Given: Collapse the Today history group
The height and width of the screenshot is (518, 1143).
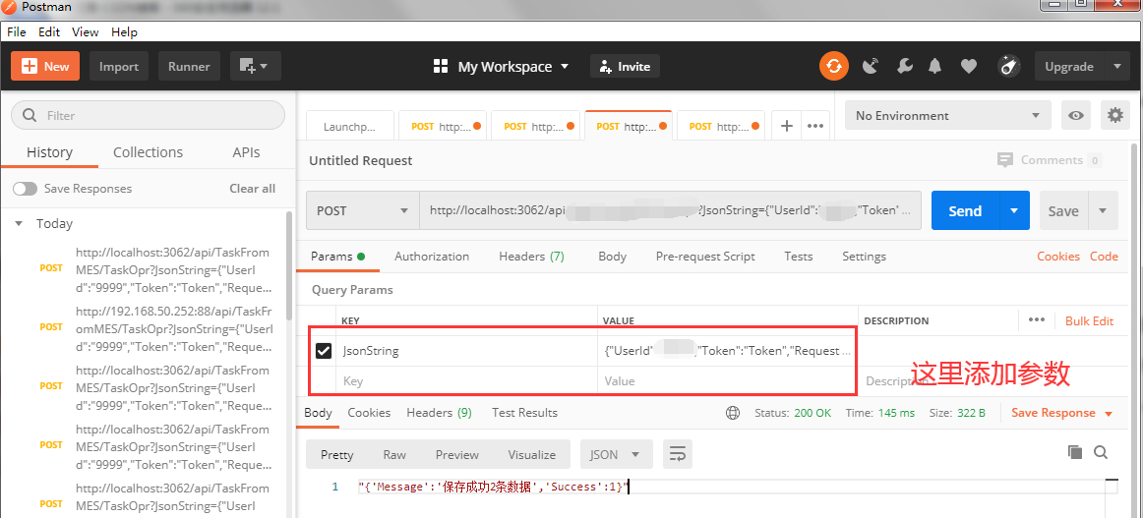Looking at the screenshot, I should click(19, 224).
